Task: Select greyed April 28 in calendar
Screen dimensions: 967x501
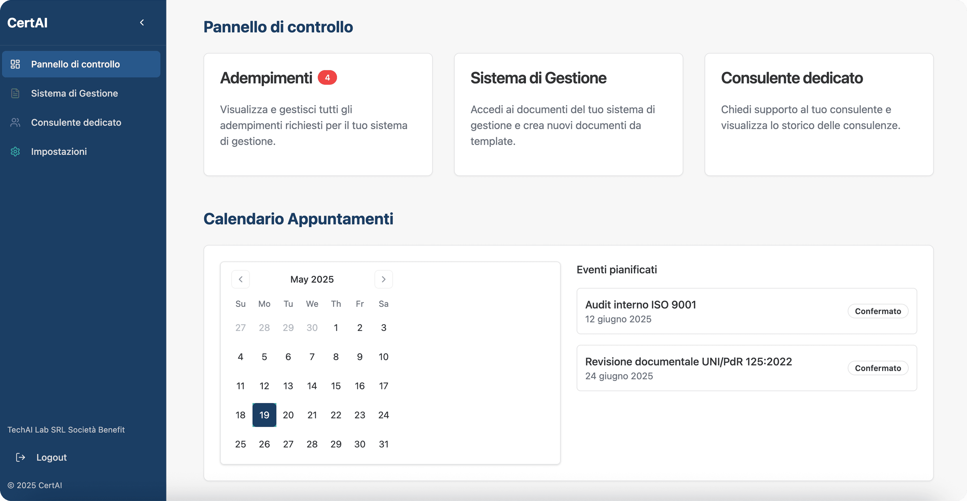Action: pyautogui.click(x=264, y=328)
